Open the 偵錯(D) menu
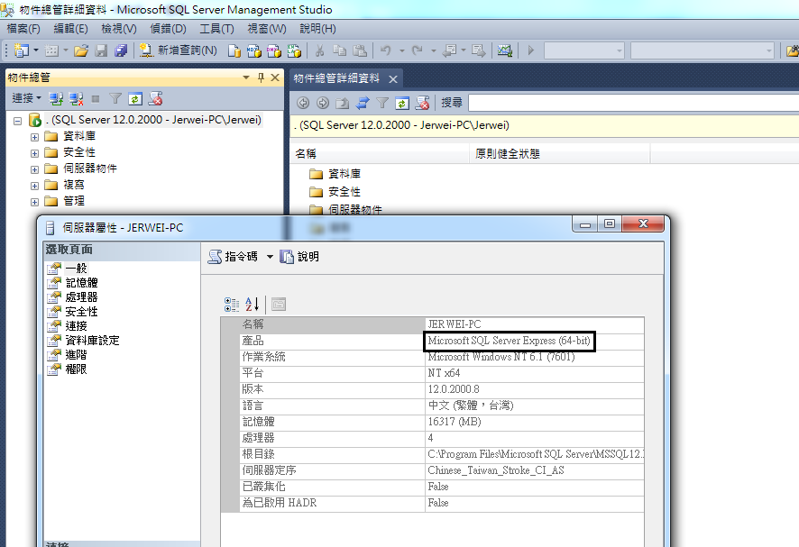The image size is (799, 547). tap(168, 29)
